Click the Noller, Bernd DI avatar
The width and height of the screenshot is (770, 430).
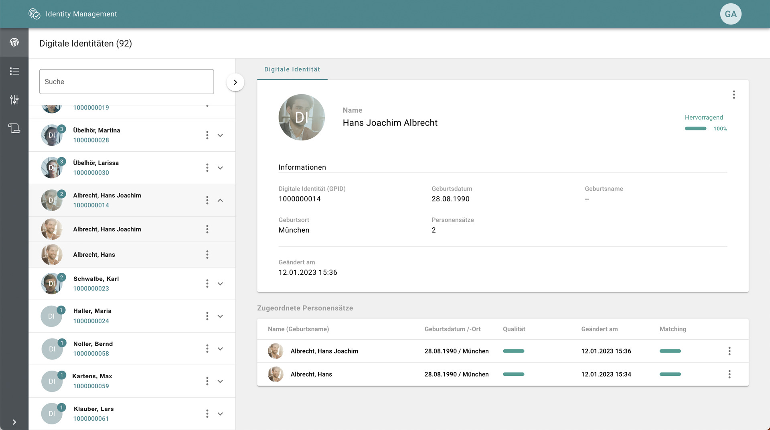[52, 349]
